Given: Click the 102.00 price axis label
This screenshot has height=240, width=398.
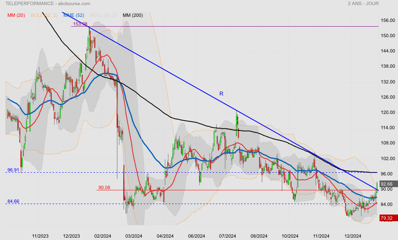Looking at the screenshot, I should (388, 159).
